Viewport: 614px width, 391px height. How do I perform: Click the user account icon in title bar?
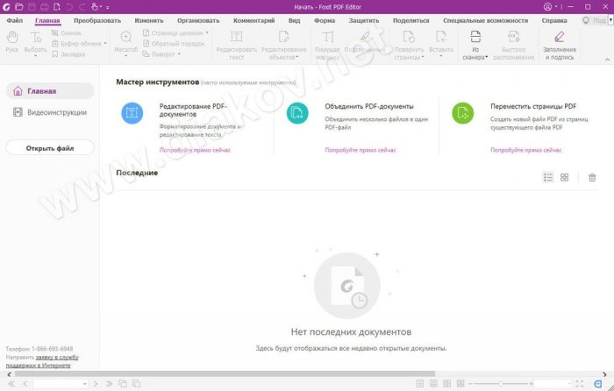pos(548,7)
